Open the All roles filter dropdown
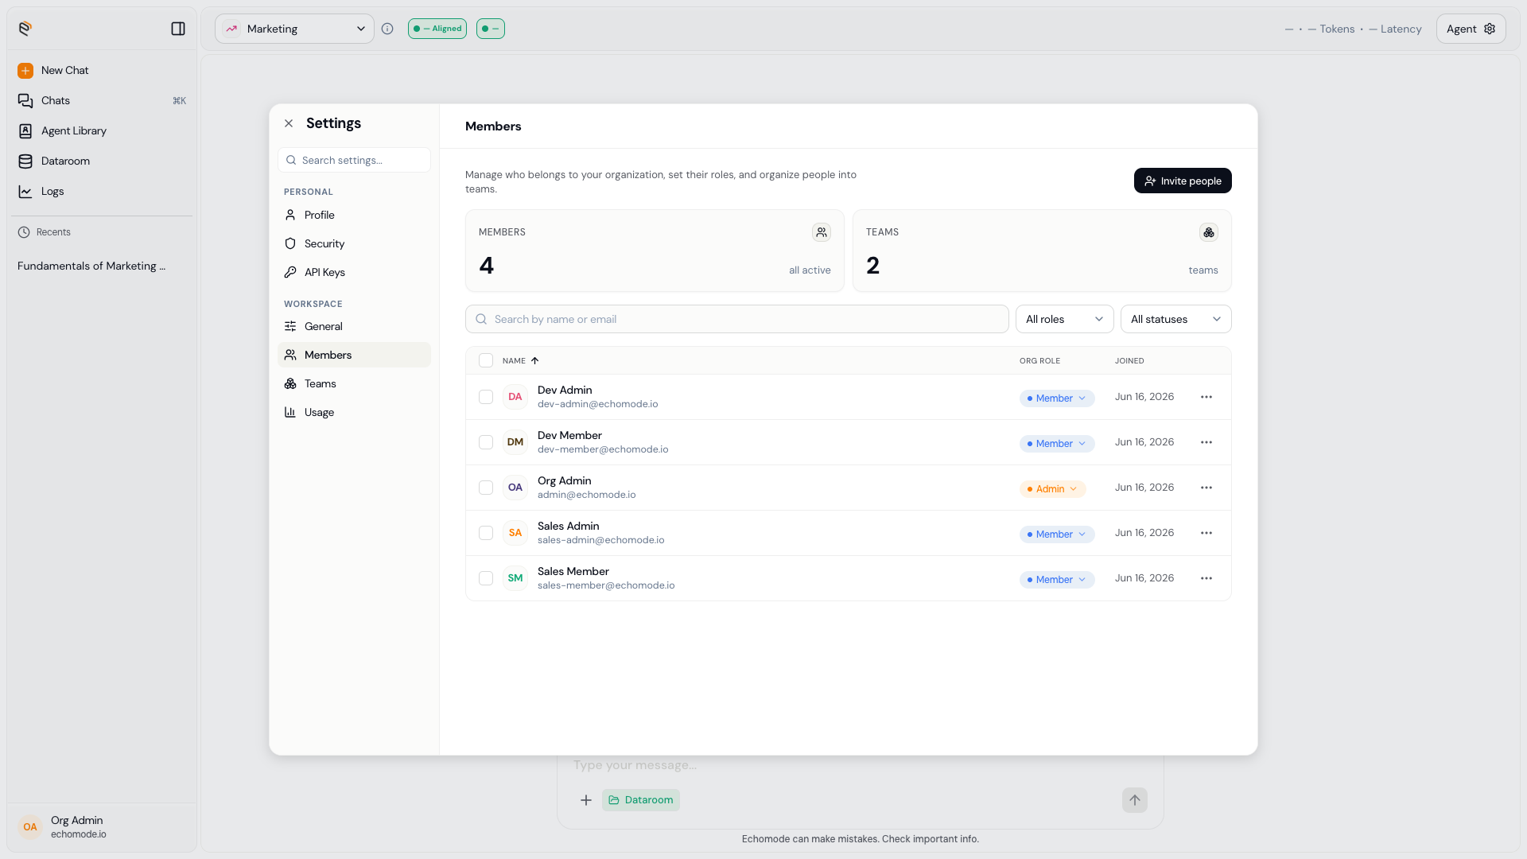Screen dimensions: 1527x859 point(1064,319)
